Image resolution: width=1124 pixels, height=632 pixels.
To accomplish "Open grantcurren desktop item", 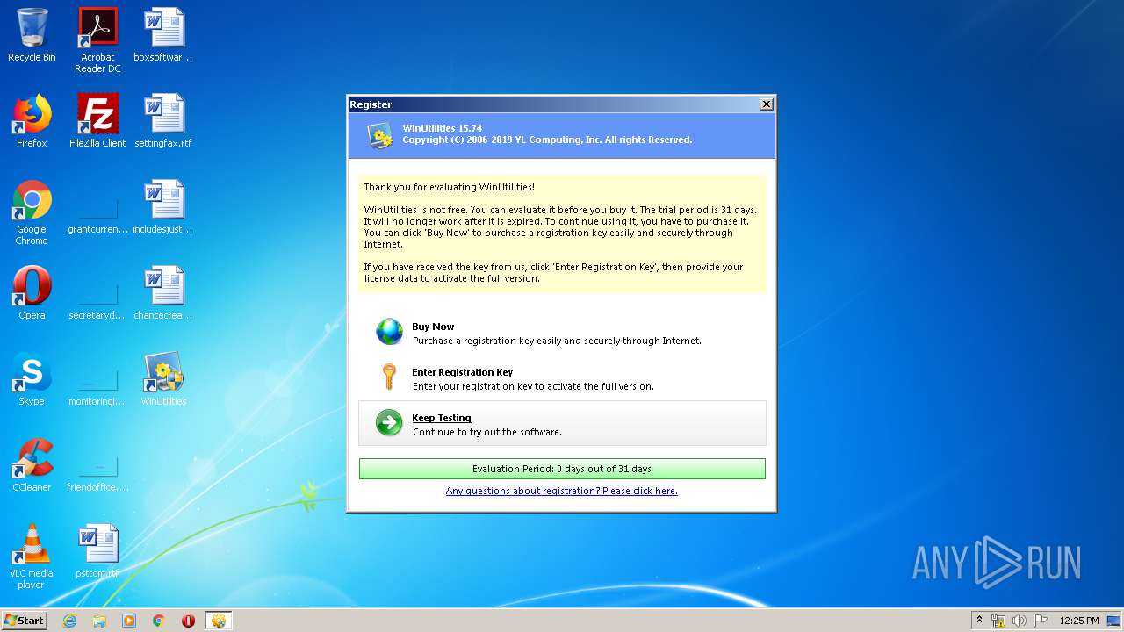I will [97, 216].
